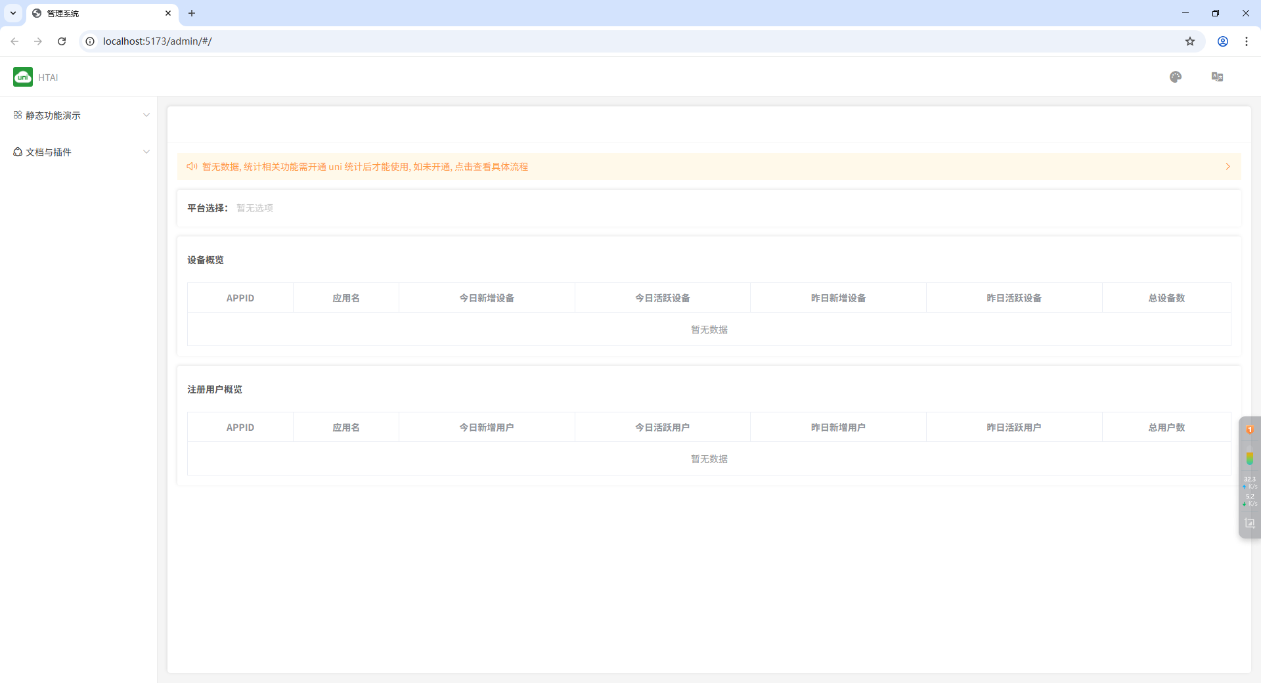1261x683 pixels.
Task: Click the localhost URL address field
Action: [591, 41]
